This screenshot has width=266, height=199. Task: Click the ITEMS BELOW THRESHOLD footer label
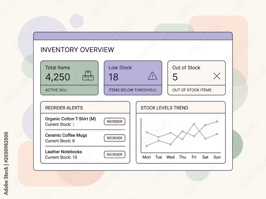[x=132, y=90]
